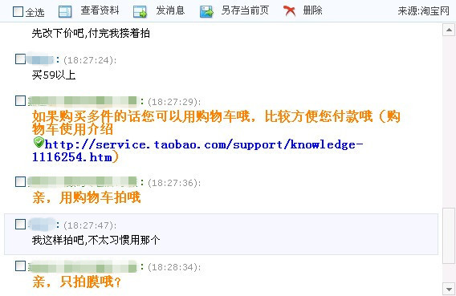Screen dimensions: 456x296
Task: Click the vertical scrollbar thumb
Action: pos(449,236)
